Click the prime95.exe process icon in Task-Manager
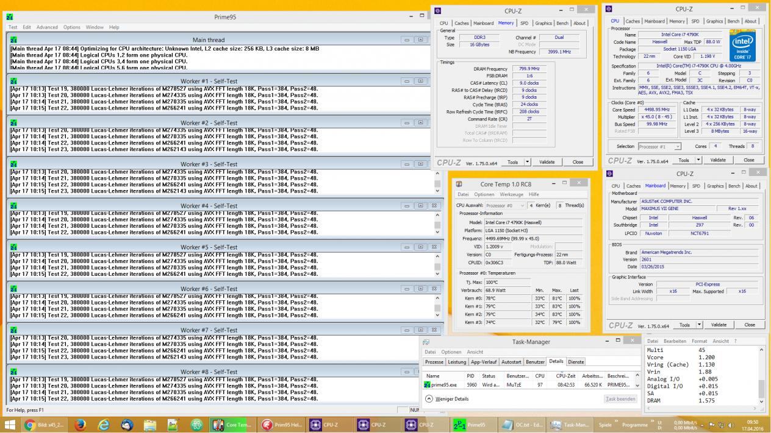Screen dimensions: 771x433 [x=427, y=385]
